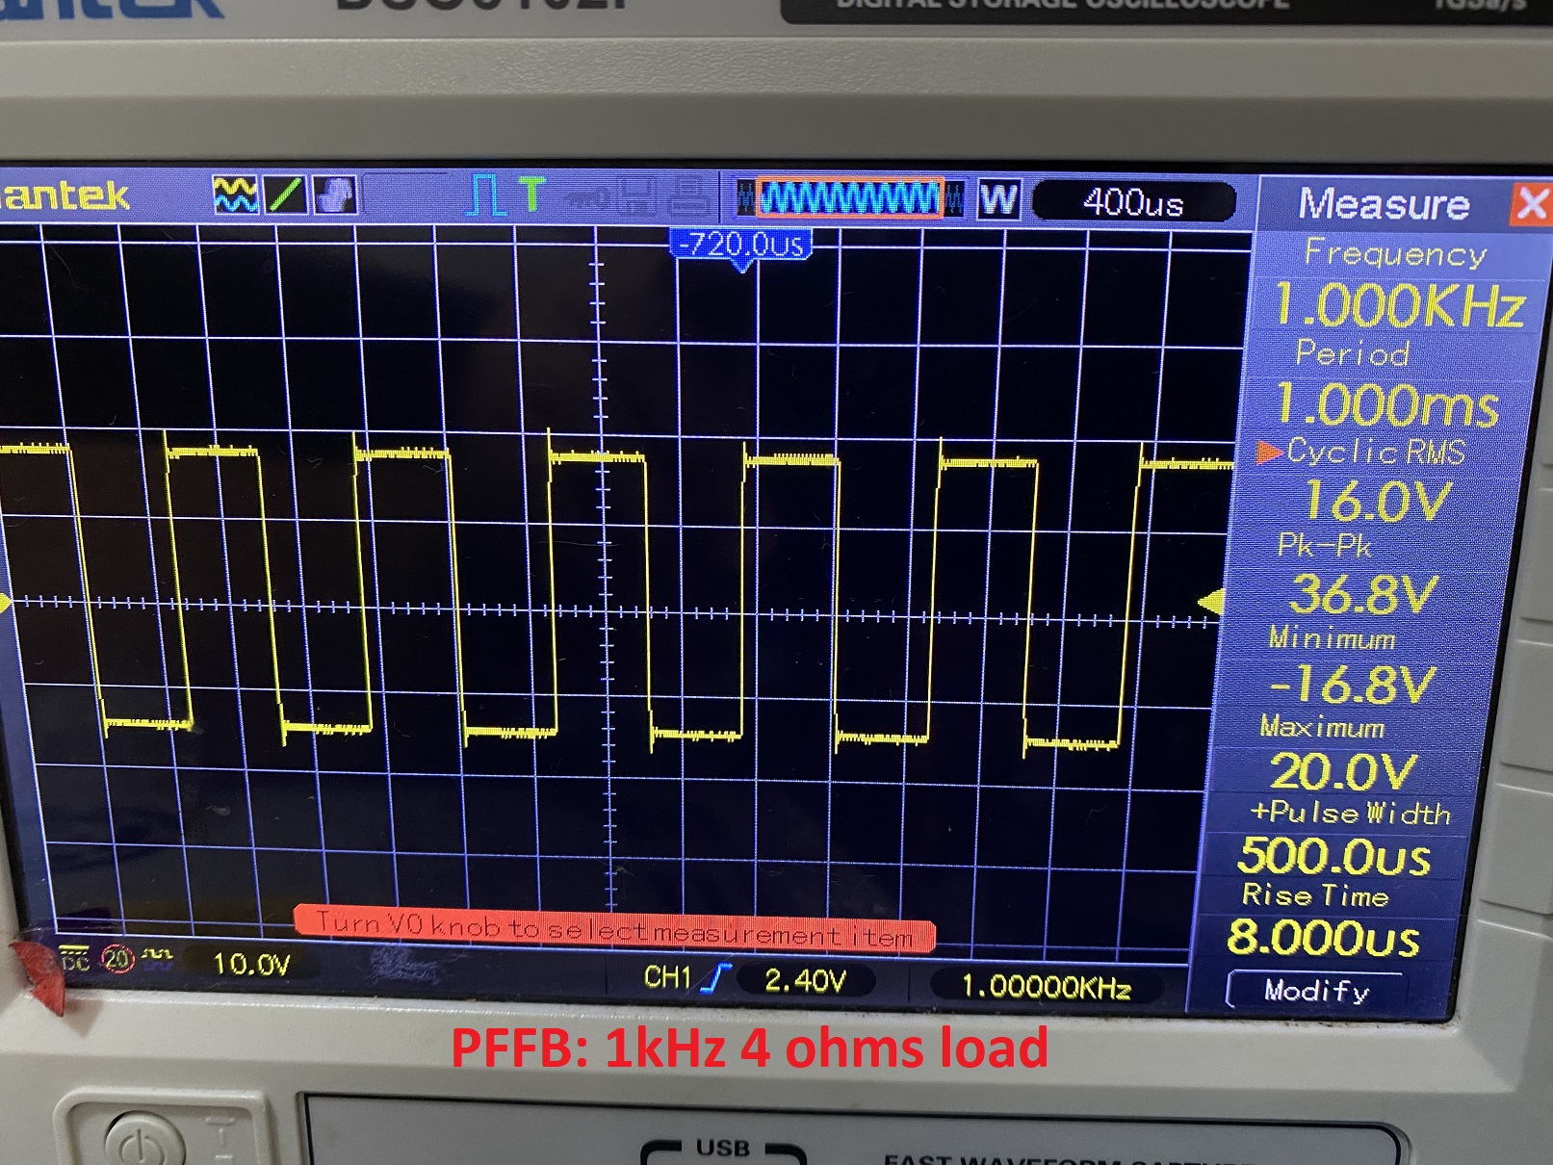Screen dimensions: 1553x1165
Task: Click the Modify button
Action: pos(1316,991)
